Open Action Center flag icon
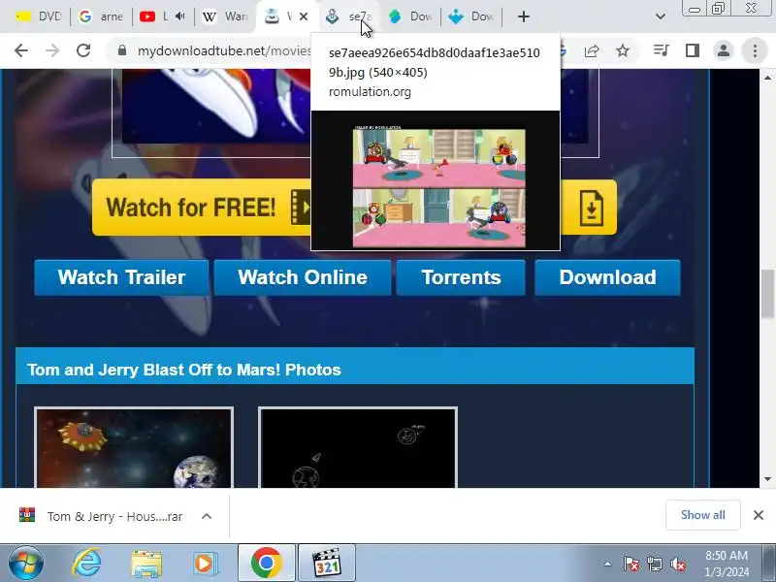This screenshot has width=776, height=582. click(631, 564)
